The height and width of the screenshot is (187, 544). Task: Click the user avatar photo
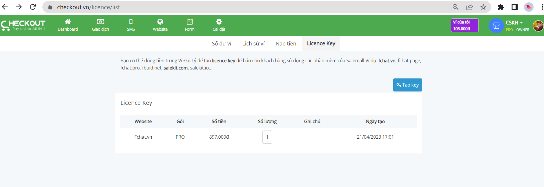pos(538,26)
